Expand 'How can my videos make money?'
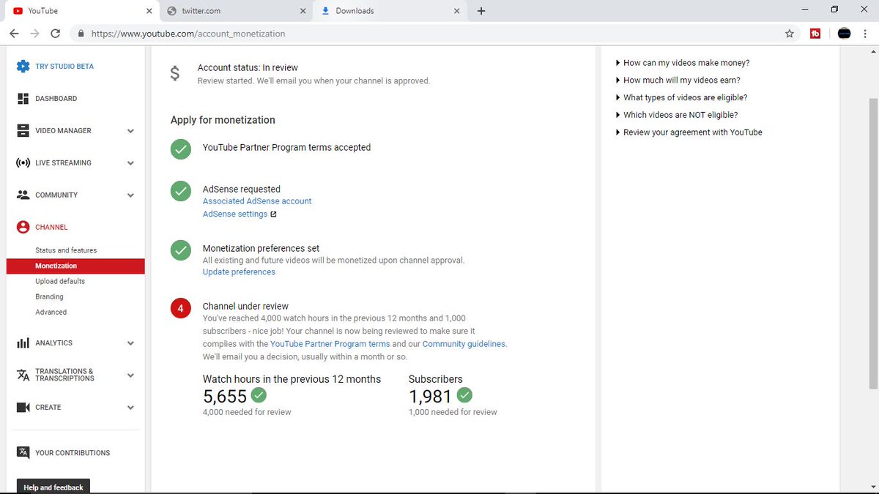 683,63
